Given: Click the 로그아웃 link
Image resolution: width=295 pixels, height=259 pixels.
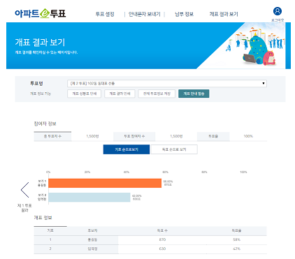Looking at the screenshot, I should point(278,20).
